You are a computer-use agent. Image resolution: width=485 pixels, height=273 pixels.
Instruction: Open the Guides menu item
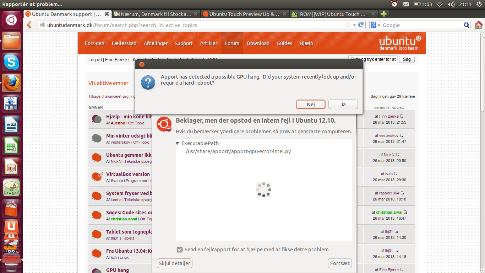point(284,43)
